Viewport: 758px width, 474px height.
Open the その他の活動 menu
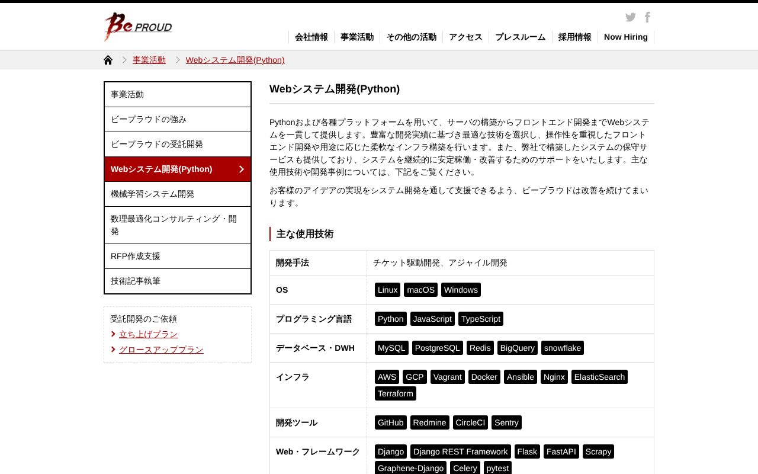coord(412,37)
